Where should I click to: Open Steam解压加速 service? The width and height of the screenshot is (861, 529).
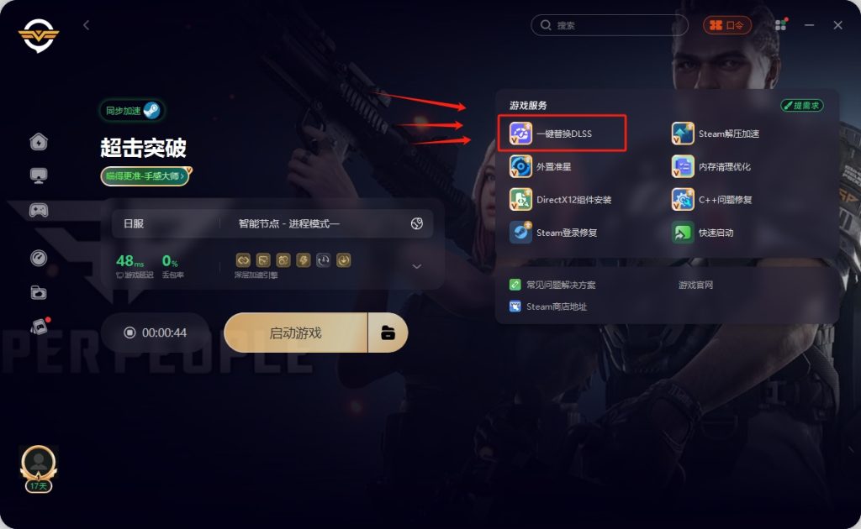(716, 134)
